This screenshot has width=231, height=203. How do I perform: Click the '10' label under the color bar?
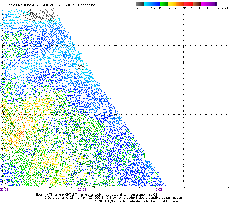[x=153, y=8]
